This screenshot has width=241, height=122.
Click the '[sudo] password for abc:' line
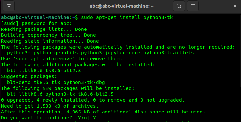tap(36, 23)
